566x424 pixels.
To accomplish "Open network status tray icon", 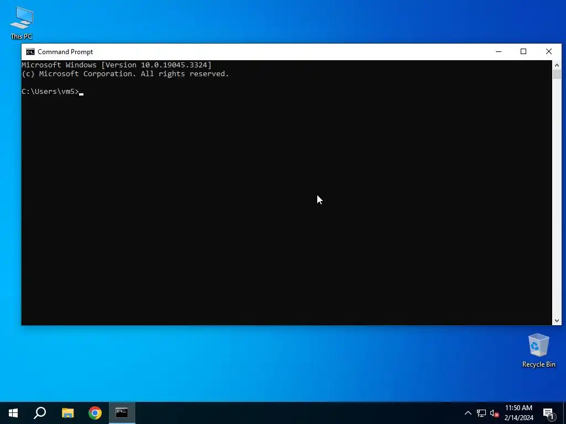I will (x=481, y=413).
